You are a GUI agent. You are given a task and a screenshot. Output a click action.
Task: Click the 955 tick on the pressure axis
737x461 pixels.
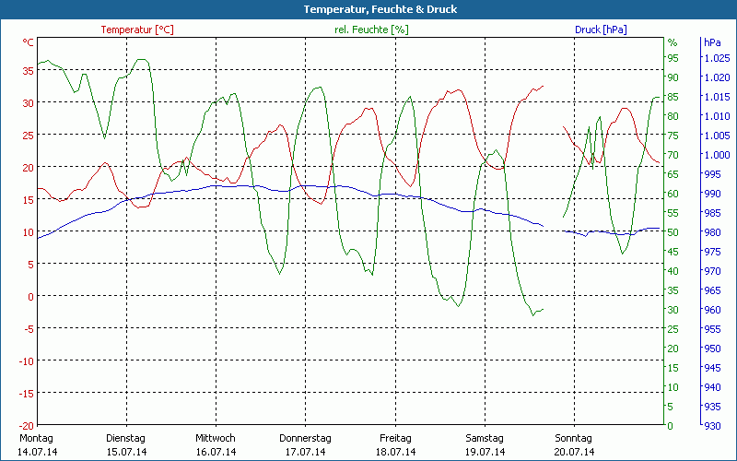tap(712, 329)
